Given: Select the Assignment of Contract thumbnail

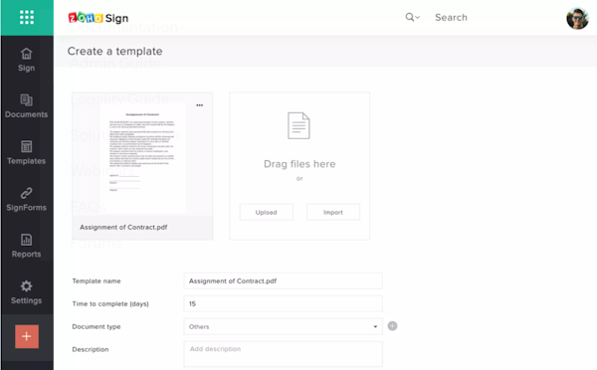Looking at the screenshot, I should coord(142,157).
